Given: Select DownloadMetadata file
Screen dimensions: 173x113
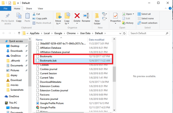Looking at the screenshot, I should coord(73,82).
